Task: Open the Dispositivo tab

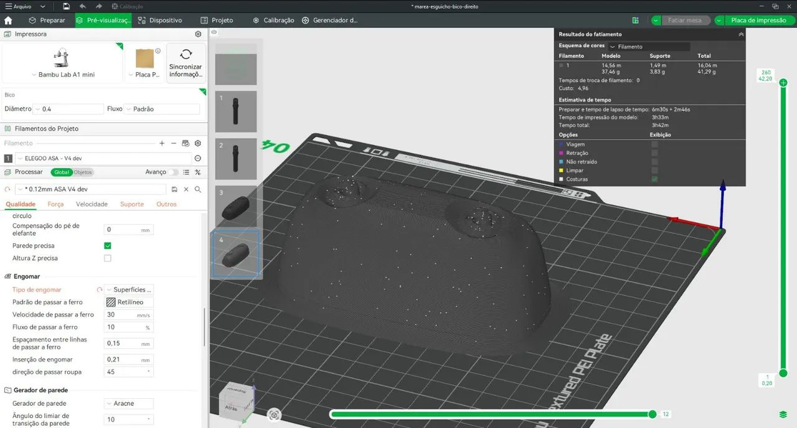Action: click(x=160, y=20)
